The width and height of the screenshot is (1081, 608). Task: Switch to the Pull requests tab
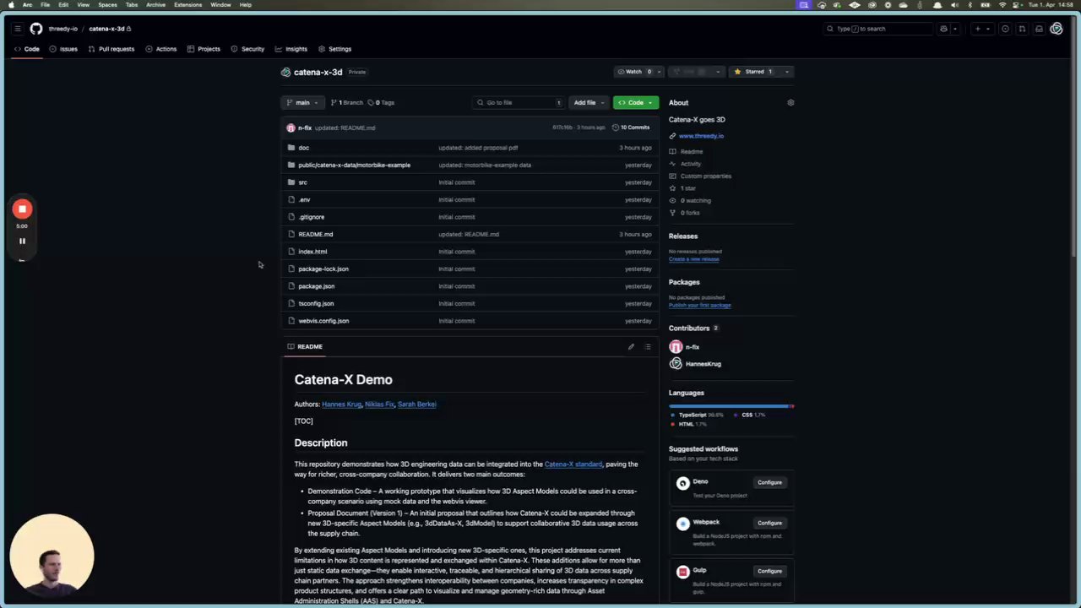click(x=111, y=49)
